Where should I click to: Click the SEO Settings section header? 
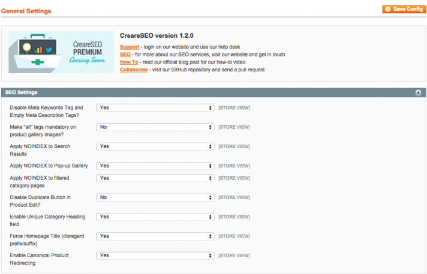22,92
